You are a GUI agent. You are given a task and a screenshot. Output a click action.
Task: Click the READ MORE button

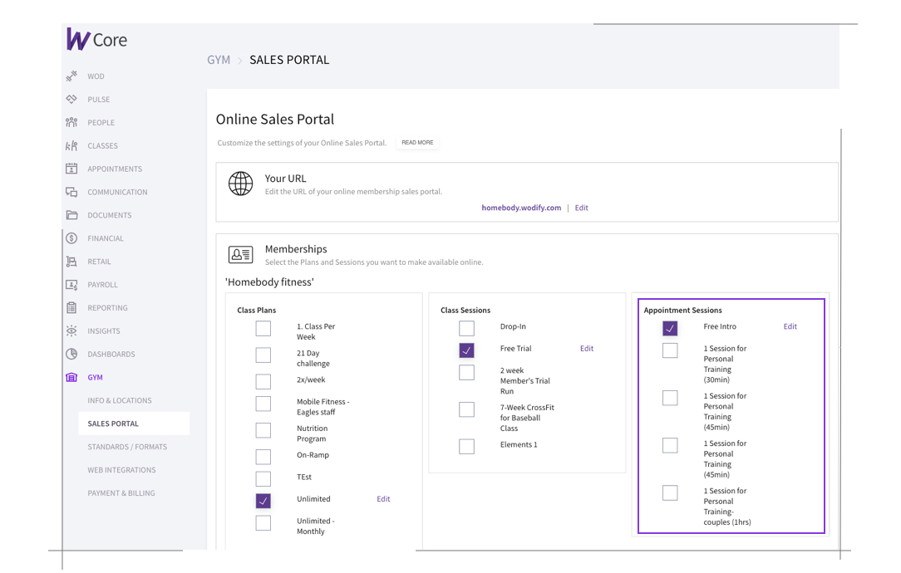coord(417,143)
